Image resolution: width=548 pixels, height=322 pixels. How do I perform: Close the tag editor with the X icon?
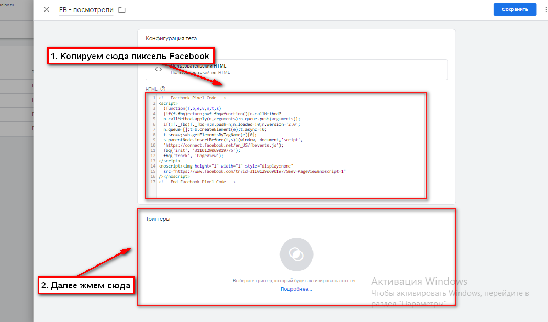[47, 10]
